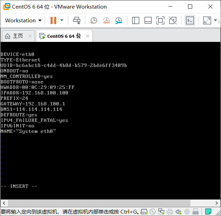Viewport: 221px width, 216px height.
Task: Click the stretch guest display icon
Action: (207, 21)
